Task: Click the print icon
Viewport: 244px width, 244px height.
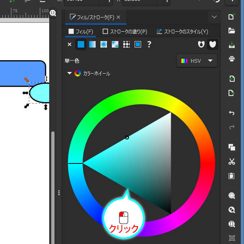Action: tap(231, 59)
